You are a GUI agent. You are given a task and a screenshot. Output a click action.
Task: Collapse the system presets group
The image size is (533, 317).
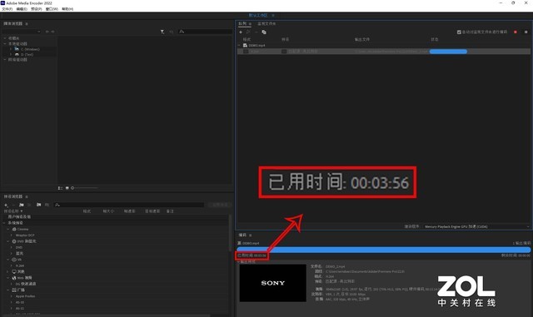(4, 223)
